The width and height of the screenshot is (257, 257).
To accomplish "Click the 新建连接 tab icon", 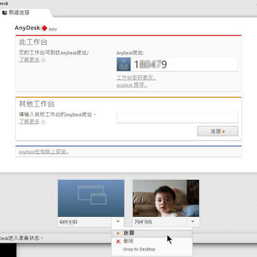I will pyautogui.click(x=4, y=13).
